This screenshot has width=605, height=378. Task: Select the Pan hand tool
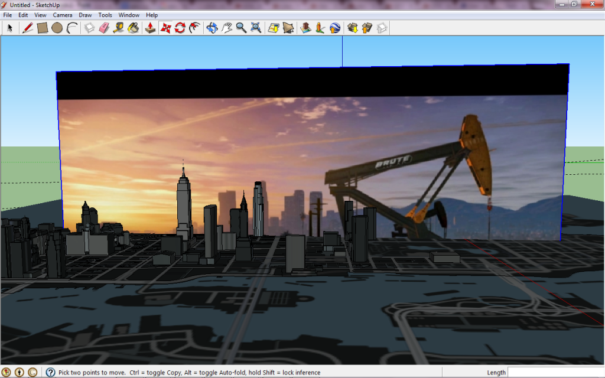227,28
